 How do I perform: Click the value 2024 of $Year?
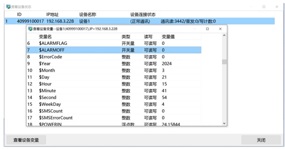coord(167,64)
